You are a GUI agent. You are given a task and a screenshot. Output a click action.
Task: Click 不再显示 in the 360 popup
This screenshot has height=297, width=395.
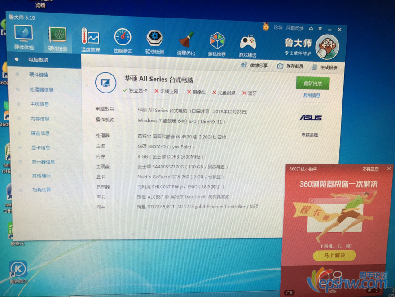pos(370,169)
